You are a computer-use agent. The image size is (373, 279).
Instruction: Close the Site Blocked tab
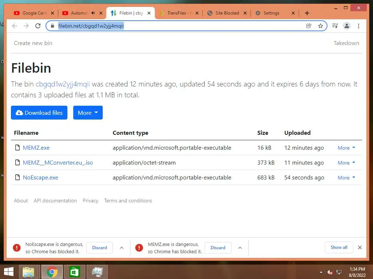pyautogui.click(x=245, y=13)
